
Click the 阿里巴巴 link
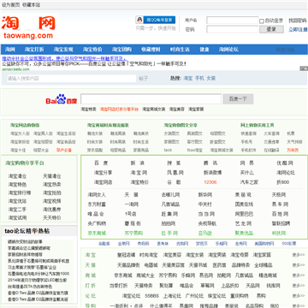(x=244, y=214)
